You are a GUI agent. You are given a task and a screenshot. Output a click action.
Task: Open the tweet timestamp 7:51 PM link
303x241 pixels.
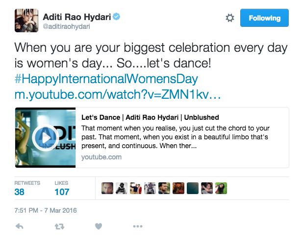point(45,211)
